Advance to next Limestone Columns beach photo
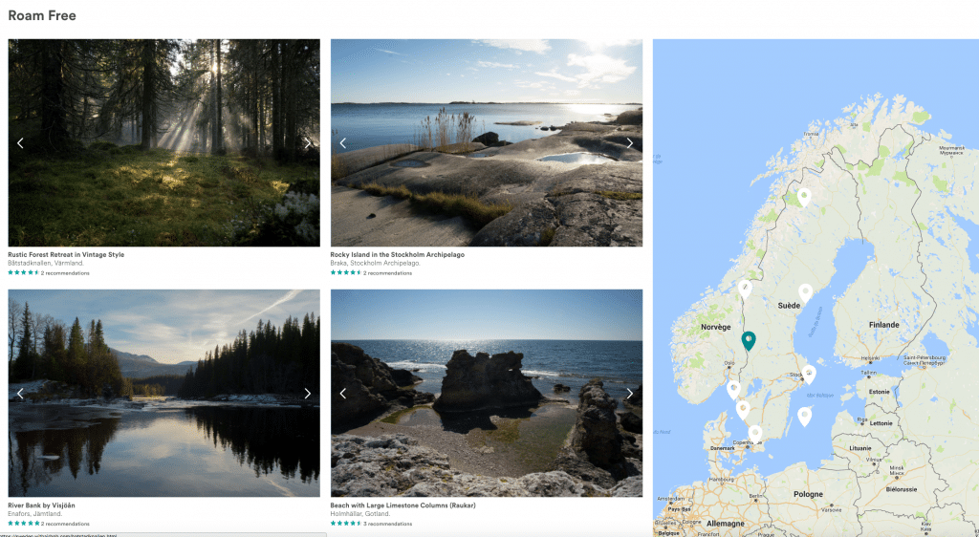Screen dimensions: 979x537 click(x=629, y=394)
